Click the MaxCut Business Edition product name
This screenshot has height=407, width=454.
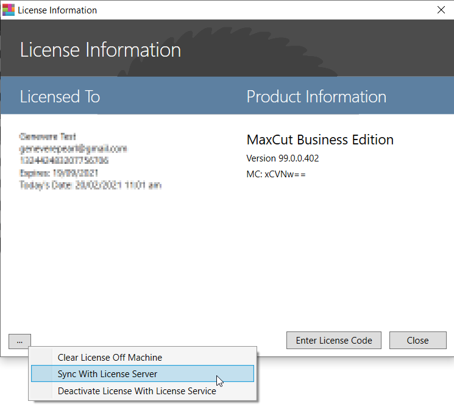[320, 140]
